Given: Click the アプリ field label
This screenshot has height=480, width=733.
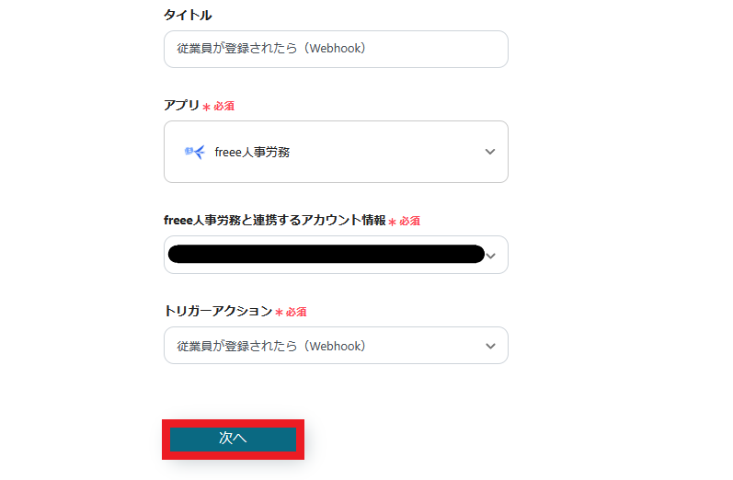Looking at the screenshot, I should [181, 105].
